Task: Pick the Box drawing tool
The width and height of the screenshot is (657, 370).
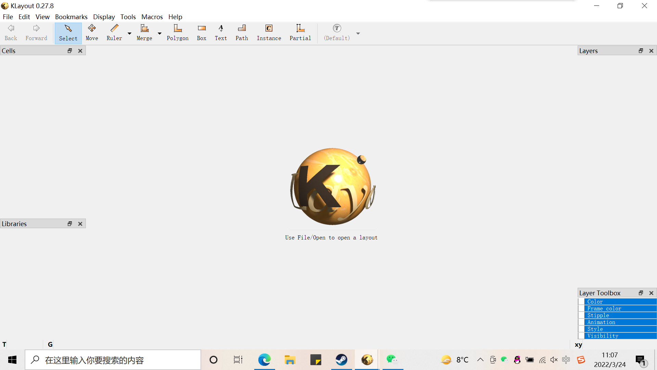Action: [x=202, y=33]
